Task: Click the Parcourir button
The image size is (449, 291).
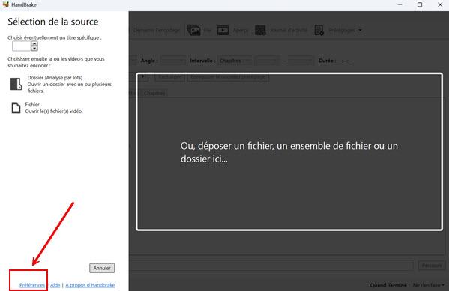Action: tap(432, 266)
